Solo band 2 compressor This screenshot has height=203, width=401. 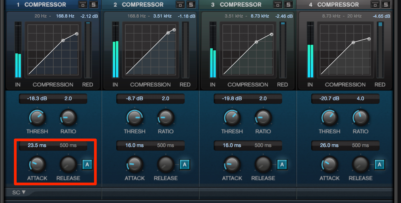pyautogui.click(x=191, y=4)
